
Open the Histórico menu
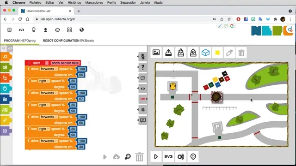[74, 2]
